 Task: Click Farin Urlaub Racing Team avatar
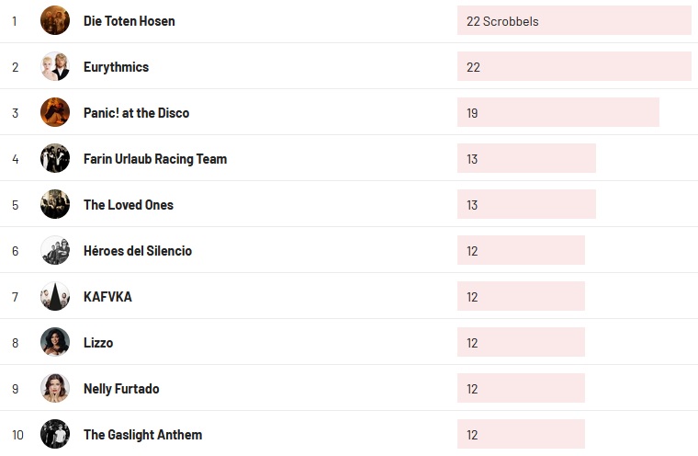coord(55,158)
